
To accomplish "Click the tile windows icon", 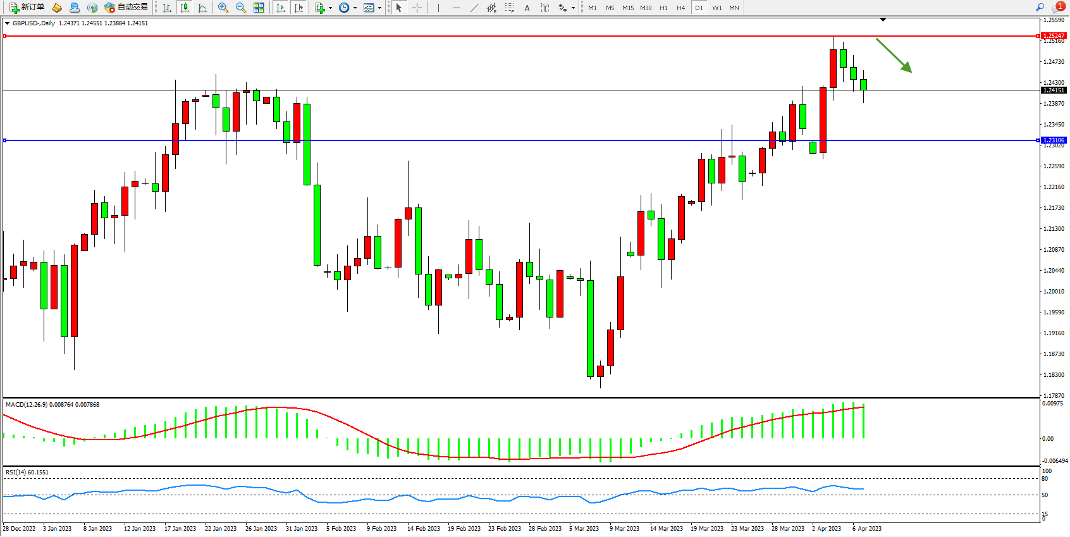I will point(259,8).
